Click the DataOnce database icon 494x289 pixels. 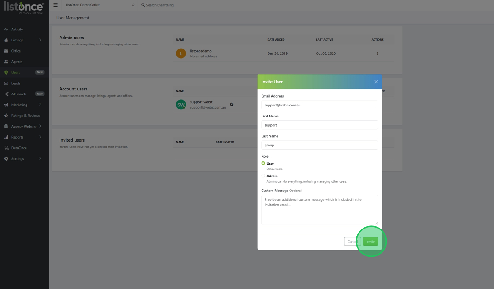tap(6, 148)
